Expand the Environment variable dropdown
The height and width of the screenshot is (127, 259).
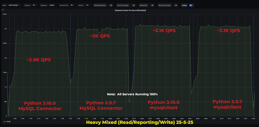coord(73,5)
